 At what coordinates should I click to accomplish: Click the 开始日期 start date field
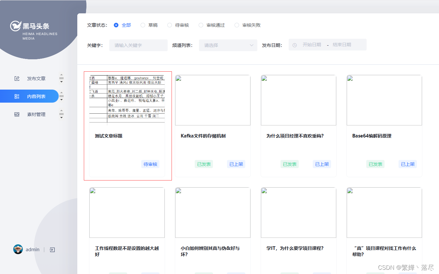coord(312,45)
